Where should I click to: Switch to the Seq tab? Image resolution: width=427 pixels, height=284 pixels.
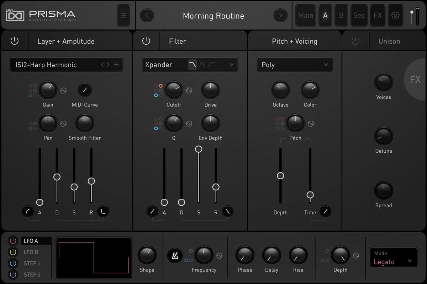tap(359, 16)
